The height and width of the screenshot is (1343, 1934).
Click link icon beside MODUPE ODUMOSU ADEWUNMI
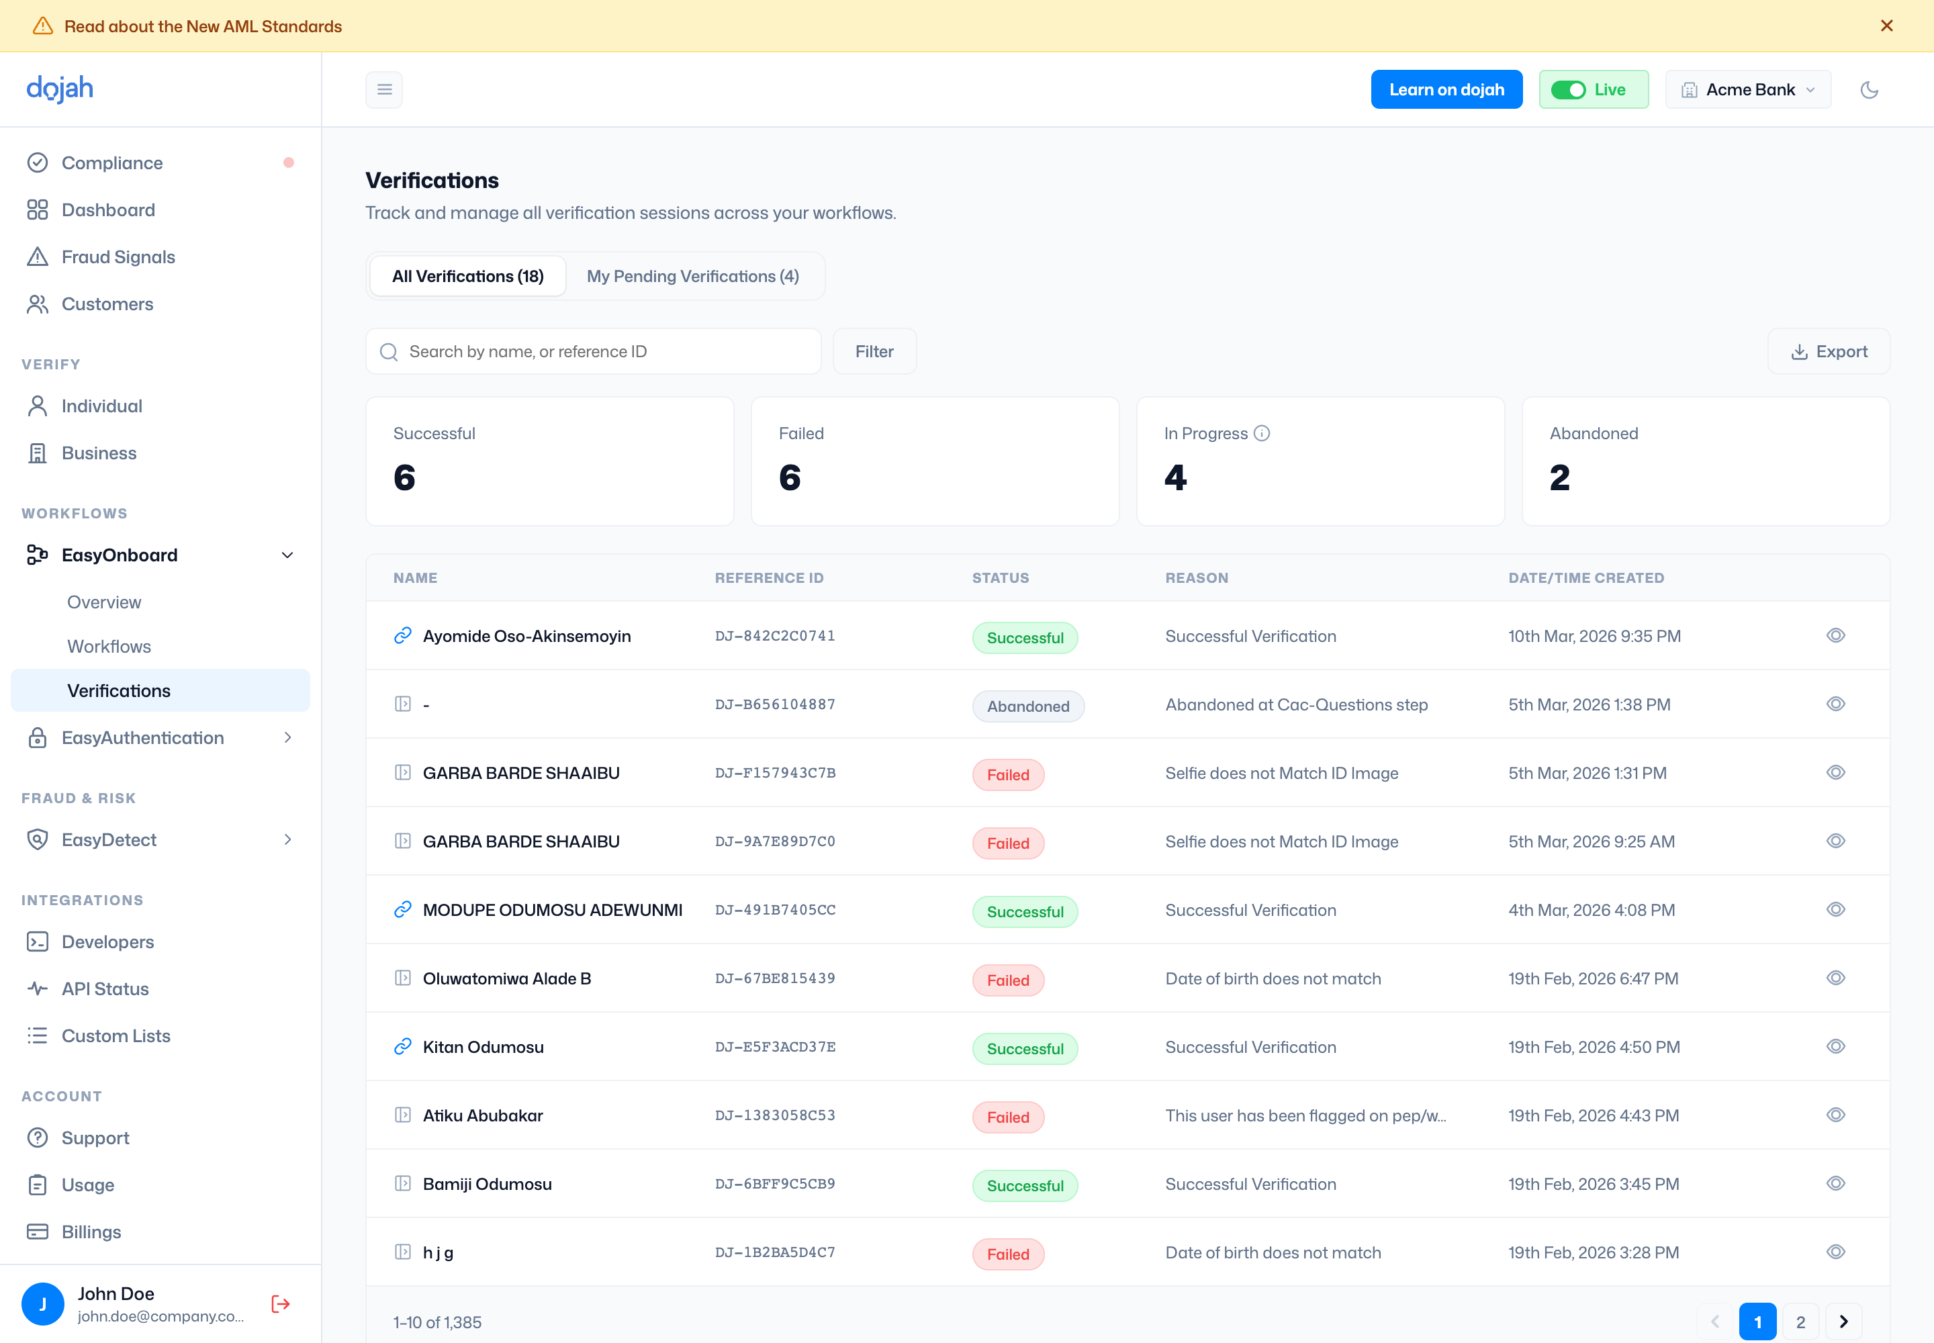[402, 910]
